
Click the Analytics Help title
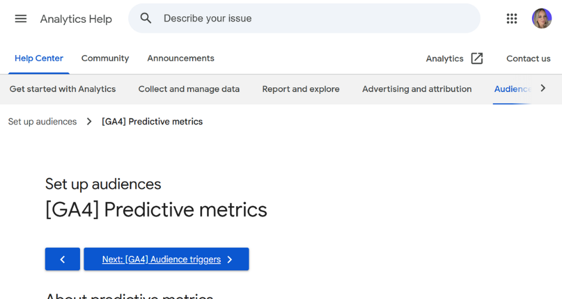(x=76, y=19)
